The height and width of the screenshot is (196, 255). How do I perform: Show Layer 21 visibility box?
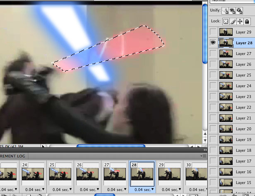213,118
